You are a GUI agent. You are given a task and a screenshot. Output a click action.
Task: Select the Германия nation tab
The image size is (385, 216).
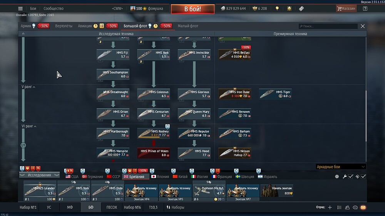click(x=92, y=177)
